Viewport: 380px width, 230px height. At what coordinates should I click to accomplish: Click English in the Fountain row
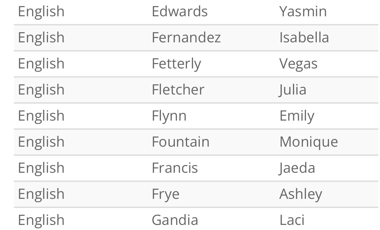point(41,142)
